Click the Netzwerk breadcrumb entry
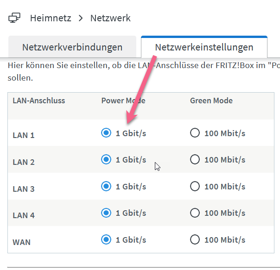The width and height of the screenshot is (280, 270). (110, 18)
